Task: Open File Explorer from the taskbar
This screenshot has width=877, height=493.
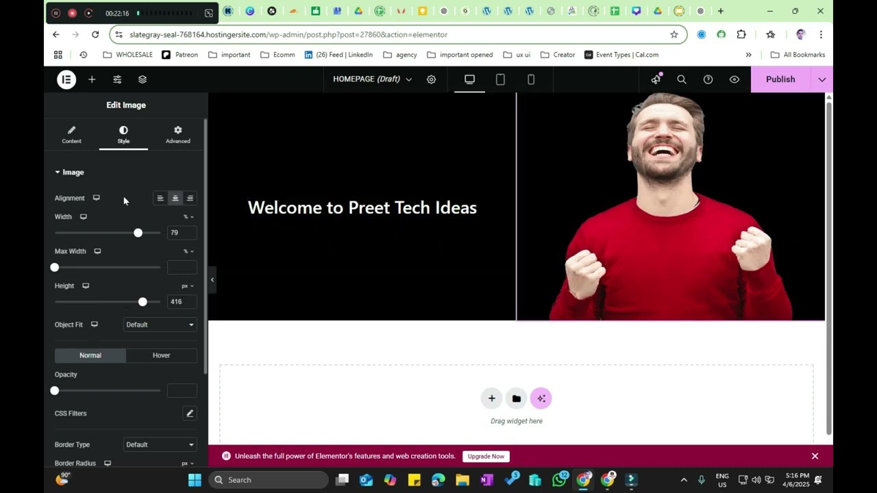Action: [x=462, y=480]
